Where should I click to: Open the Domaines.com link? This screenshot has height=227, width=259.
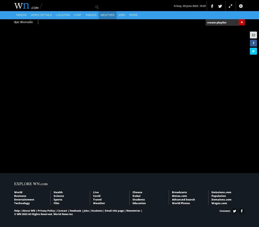[221, 200]
